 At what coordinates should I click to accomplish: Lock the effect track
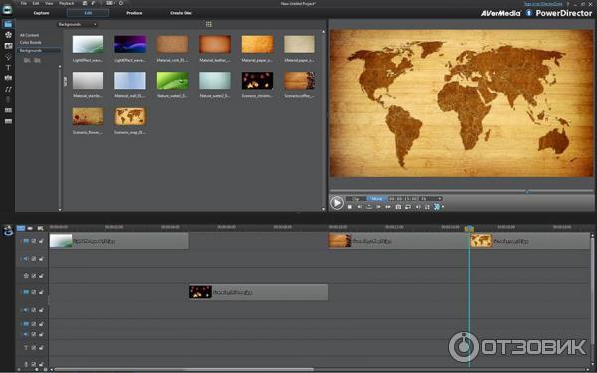(x=41, y=276)
